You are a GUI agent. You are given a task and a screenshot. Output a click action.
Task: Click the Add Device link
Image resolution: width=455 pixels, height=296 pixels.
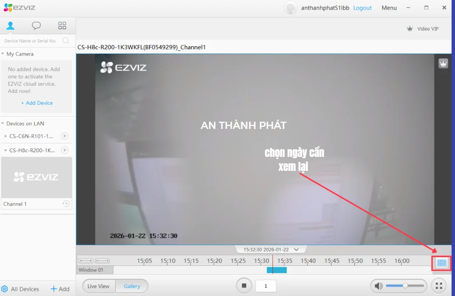tap(37, 103)
